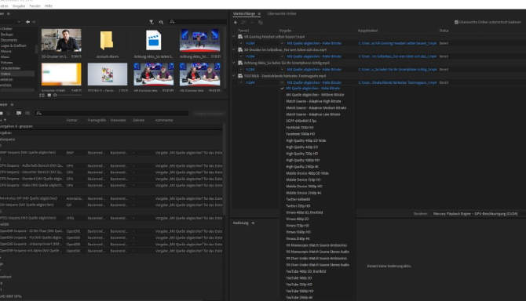Select the Documents folder in tree
The image size is (526, 301).
coord(9,40)
